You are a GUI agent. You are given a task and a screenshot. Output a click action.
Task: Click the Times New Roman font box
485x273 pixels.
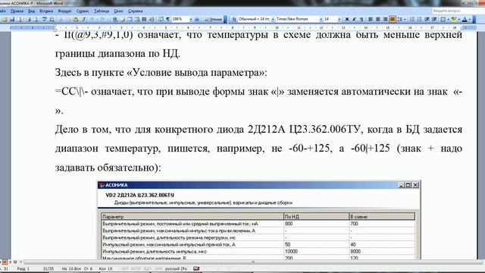(x=297, y=19)
